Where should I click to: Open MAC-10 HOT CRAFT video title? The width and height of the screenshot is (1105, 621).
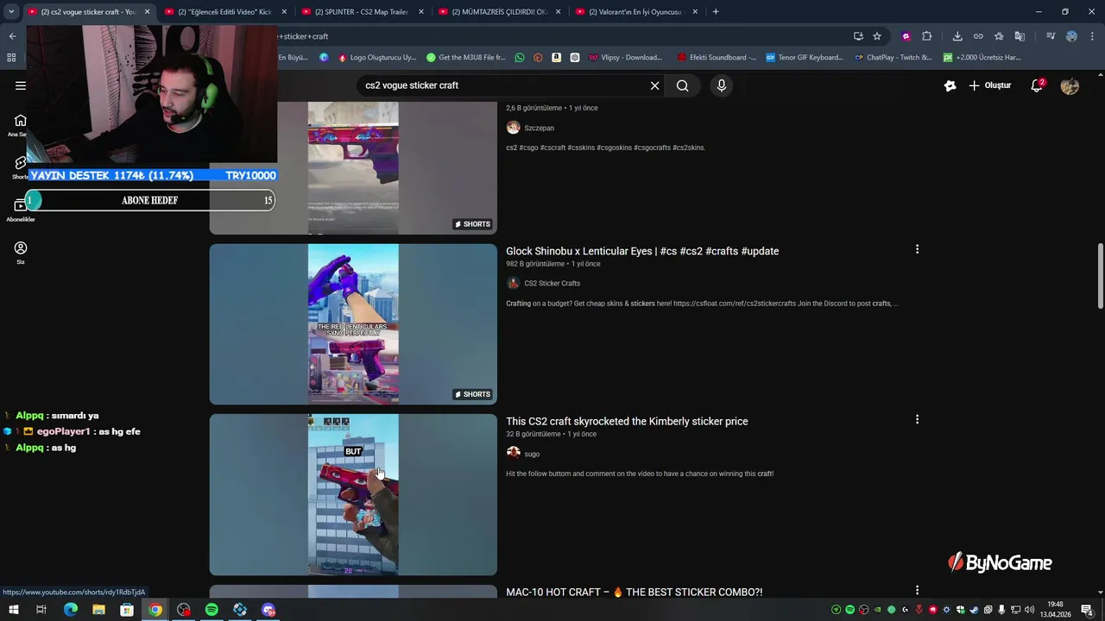[x=635, y=592]
